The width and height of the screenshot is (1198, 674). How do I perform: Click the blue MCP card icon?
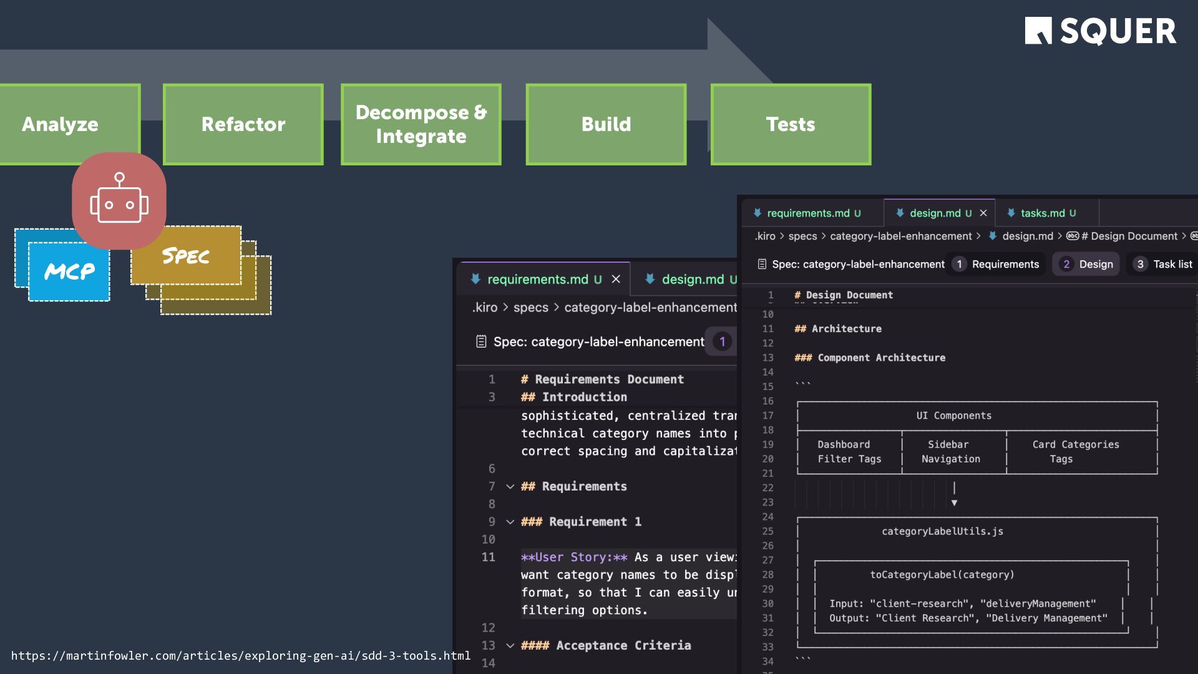point(69,271)
